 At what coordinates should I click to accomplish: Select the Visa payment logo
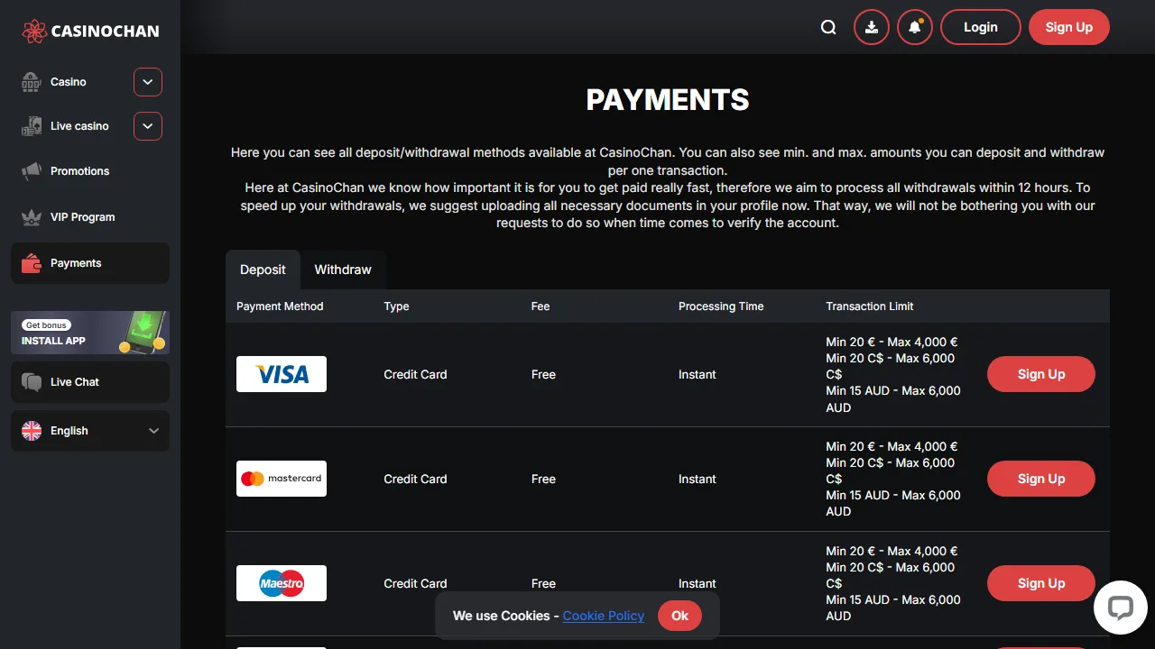tap(282, 374)
